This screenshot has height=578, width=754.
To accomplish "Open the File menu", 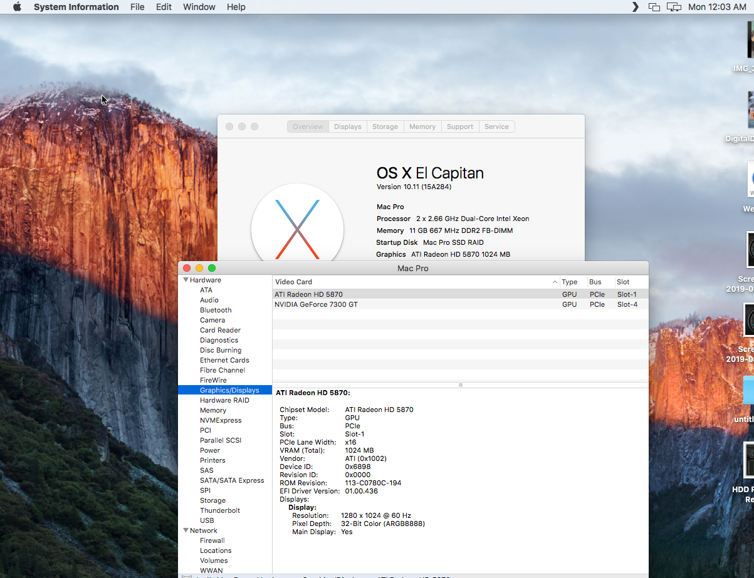I will (x=137, y=7).
